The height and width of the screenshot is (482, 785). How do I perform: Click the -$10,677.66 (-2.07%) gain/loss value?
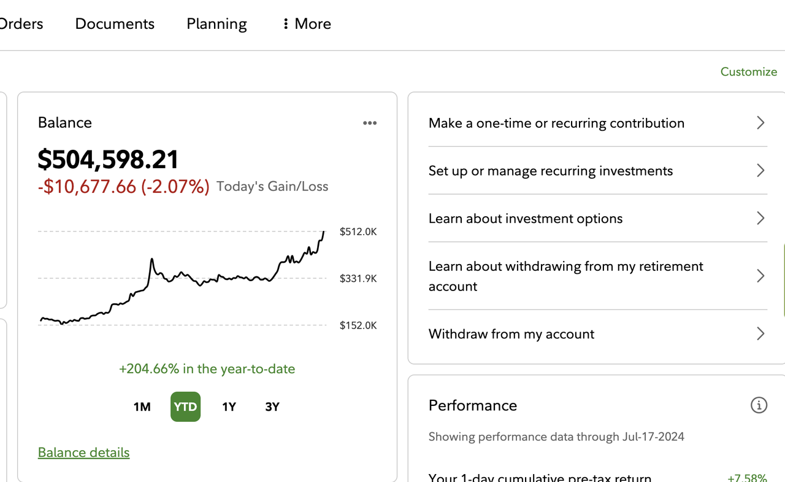click(x=124, y=187)
